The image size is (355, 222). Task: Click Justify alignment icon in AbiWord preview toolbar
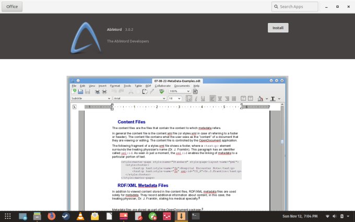click(234, 99)
